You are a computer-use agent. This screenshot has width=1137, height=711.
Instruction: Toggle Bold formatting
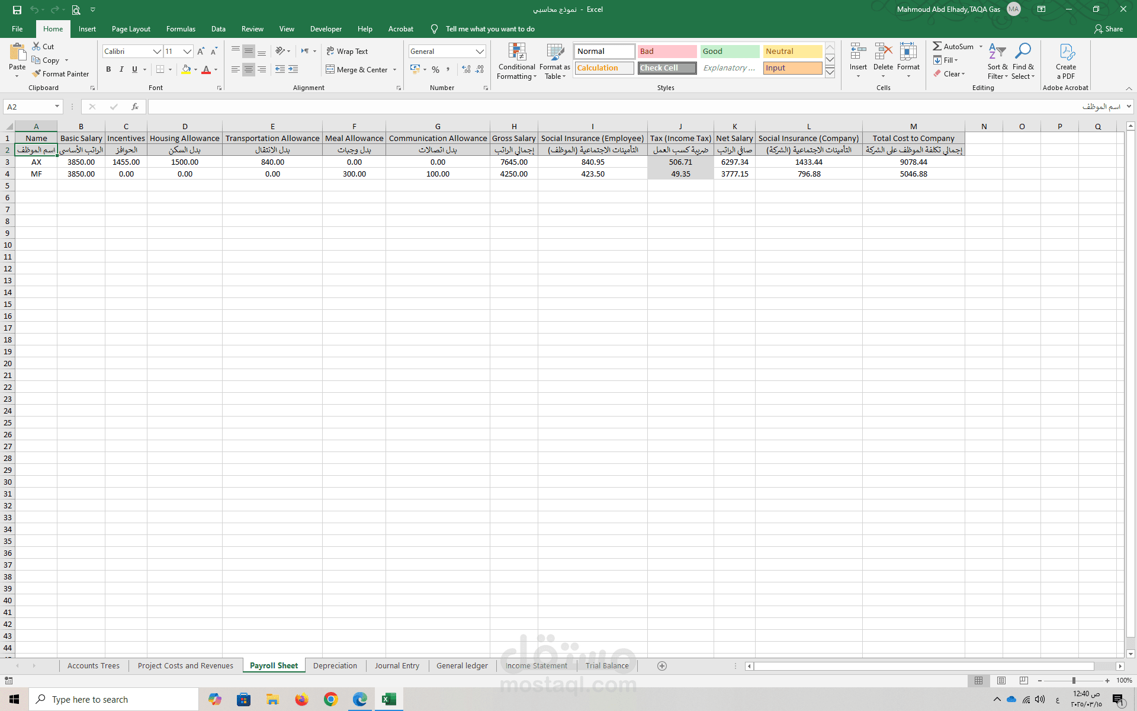[108, 69]
